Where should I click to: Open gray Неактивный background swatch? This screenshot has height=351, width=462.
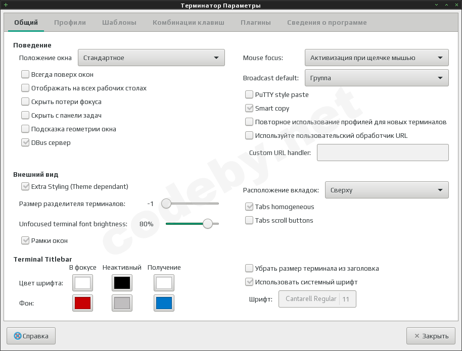[x=122, y=303]
